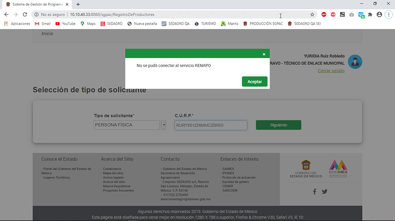This screenshot has height=221, width=395.
Task: Click the CEMER link
Action: click(x=227, y=186)
